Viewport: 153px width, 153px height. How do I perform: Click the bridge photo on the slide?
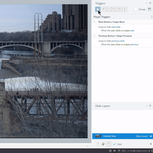tap(44, 71)
